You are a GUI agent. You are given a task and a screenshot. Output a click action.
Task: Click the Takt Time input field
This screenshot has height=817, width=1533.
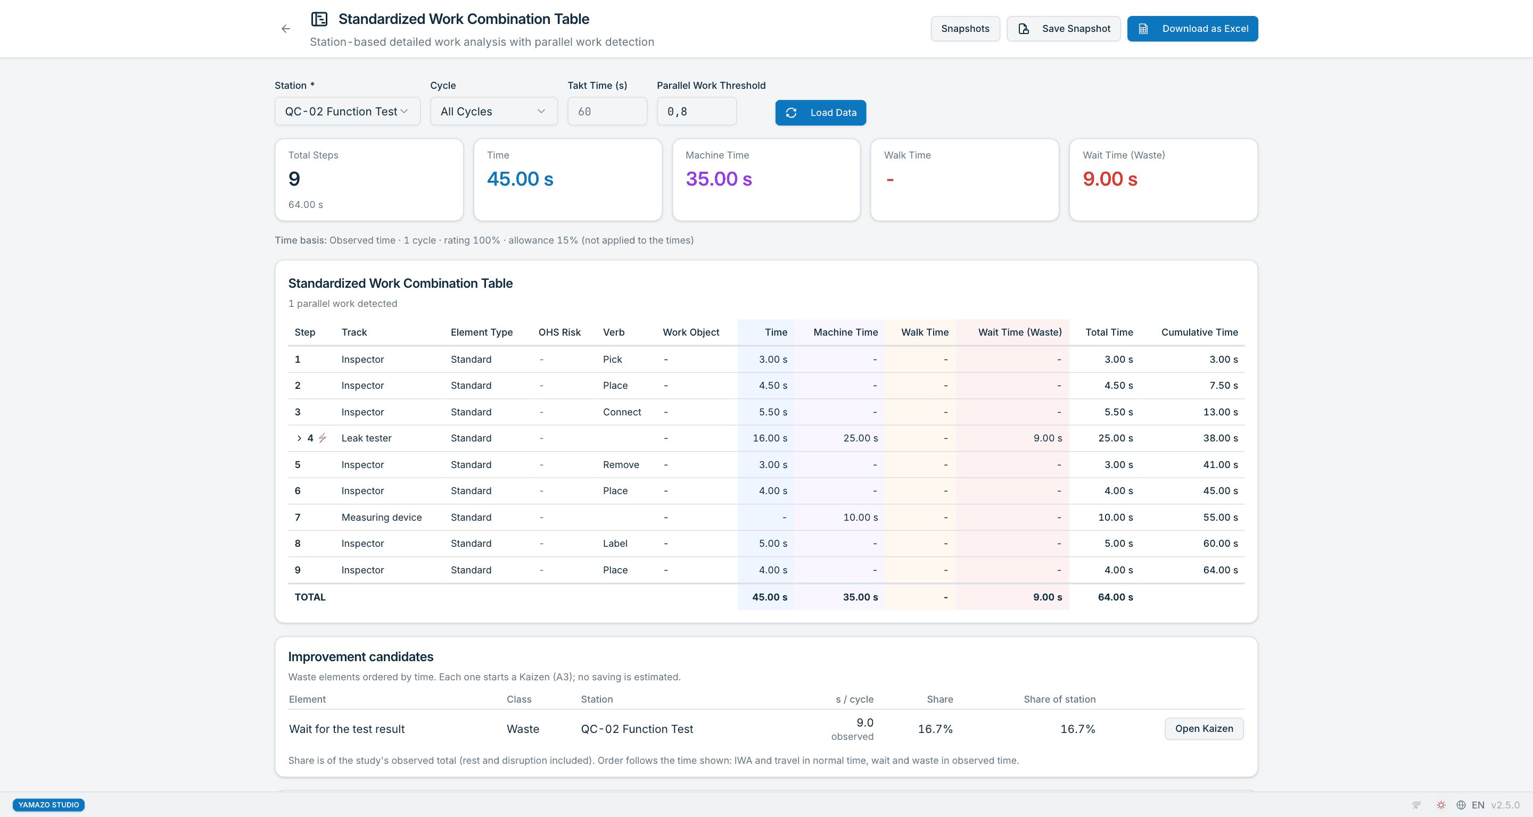point(607,112)
